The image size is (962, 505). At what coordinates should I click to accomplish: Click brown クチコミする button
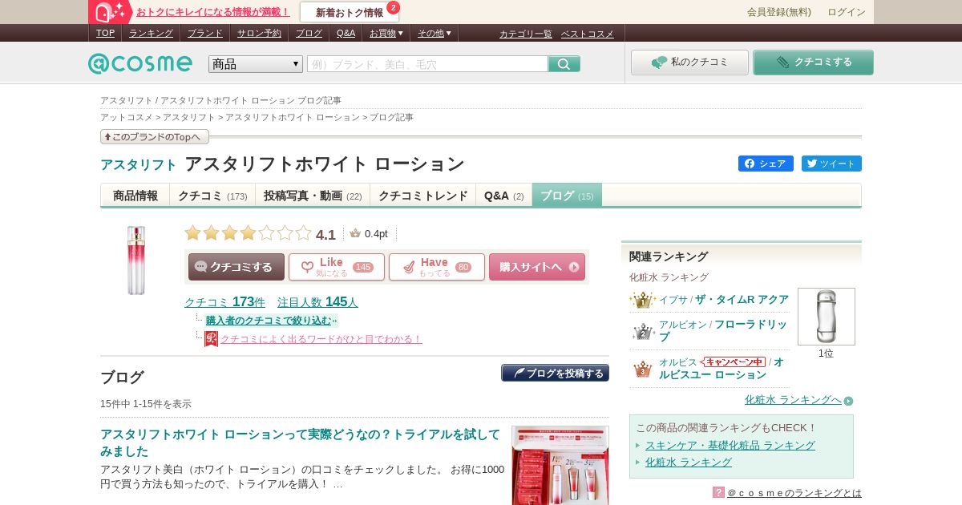pyautogui.click(x=236, y=267)
